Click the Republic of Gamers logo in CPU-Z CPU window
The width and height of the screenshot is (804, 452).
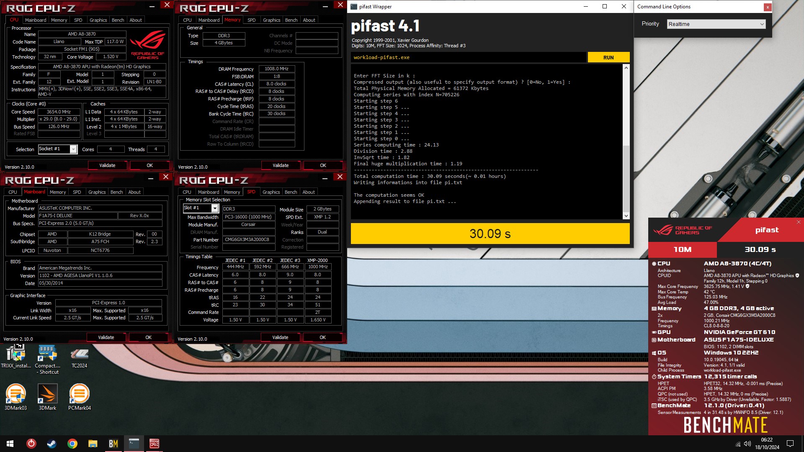click(x=147, y=45)
